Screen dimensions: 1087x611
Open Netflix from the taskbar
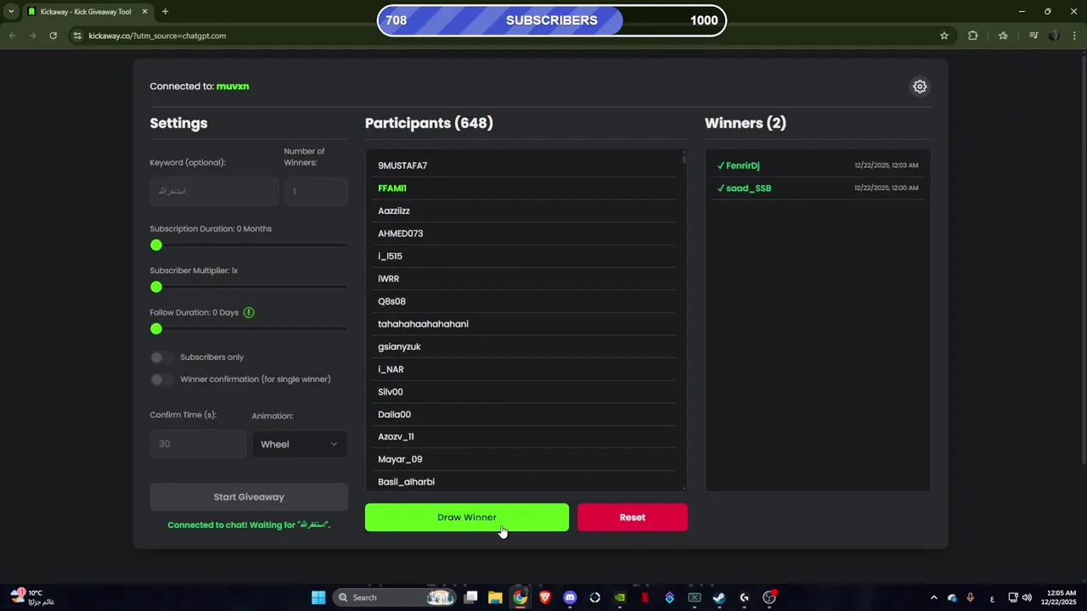[x=645, y=597]
